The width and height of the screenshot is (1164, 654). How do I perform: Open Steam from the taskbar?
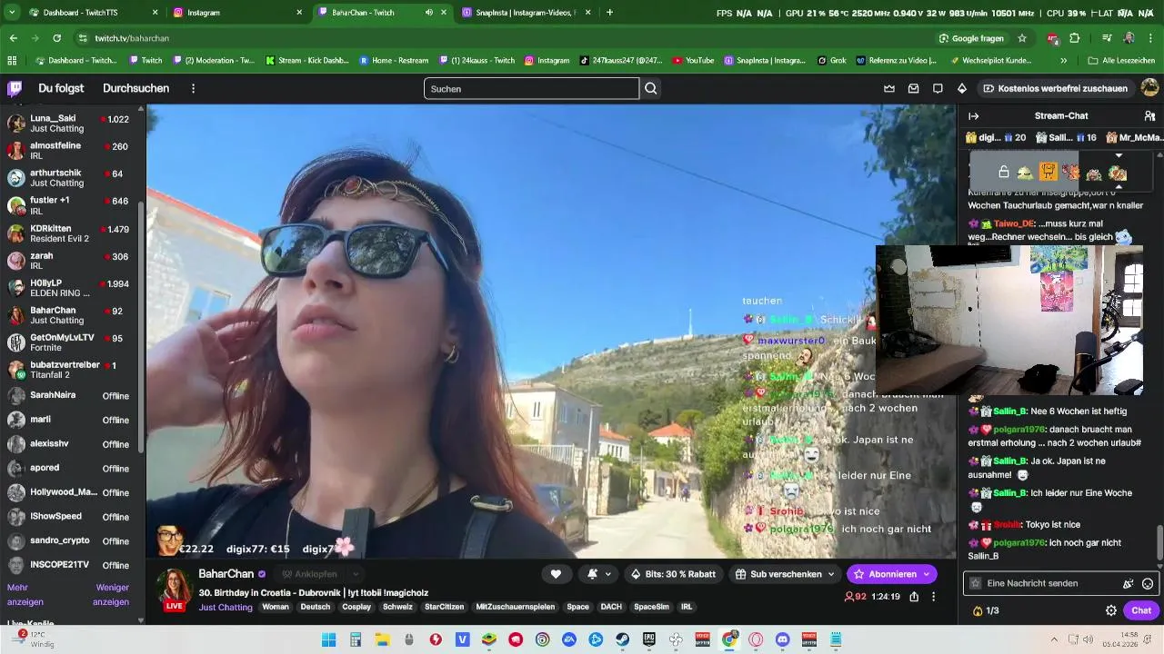pyautogui.click(x=622, y=639)
